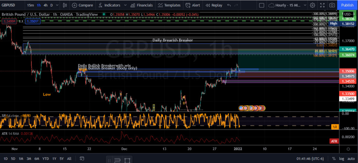This screenshot has width=358, height=163.
Task: Toggle log scale on the price axis
Action: point(342,159)
